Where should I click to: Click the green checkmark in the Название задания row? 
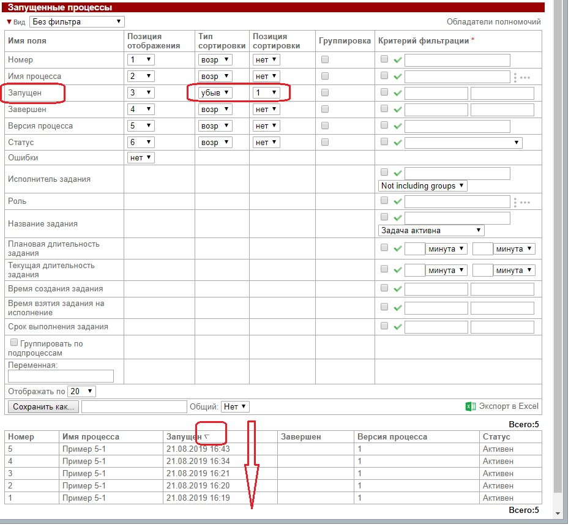pos(397,218)
